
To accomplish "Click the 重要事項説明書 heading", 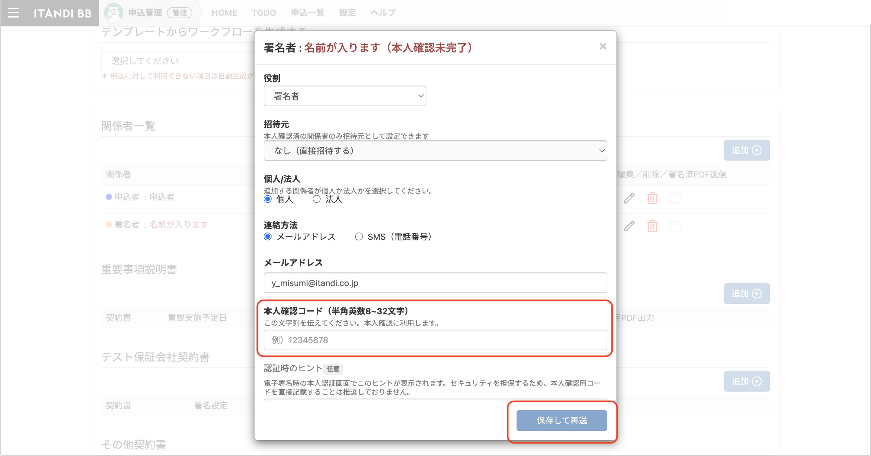I will [139, 269].
